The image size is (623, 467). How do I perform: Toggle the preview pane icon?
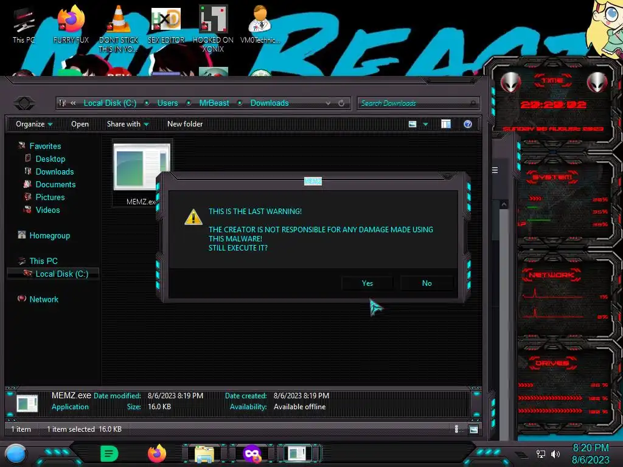[446, 124]
